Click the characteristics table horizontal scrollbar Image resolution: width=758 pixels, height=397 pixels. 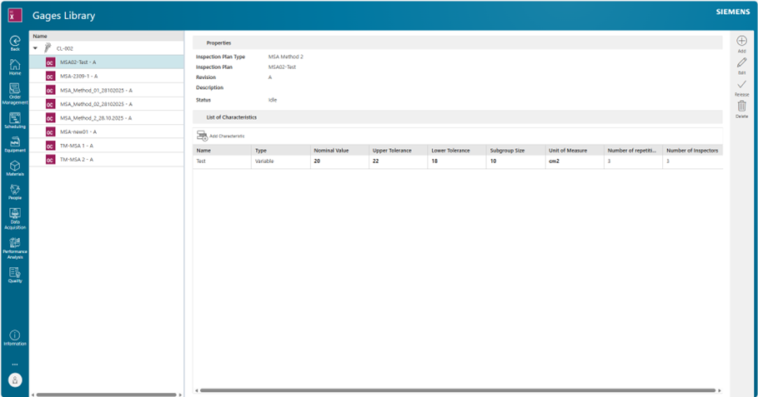457,390
